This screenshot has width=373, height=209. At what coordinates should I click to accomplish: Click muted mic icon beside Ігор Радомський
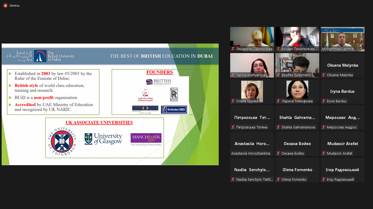coord(324,180)
